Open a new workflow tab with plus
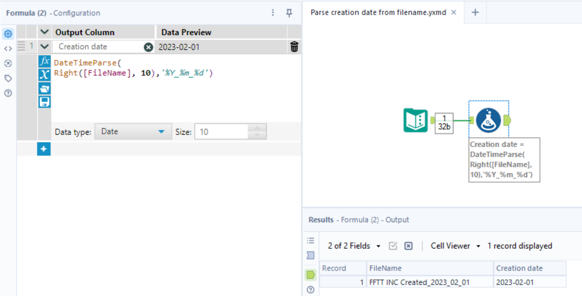 click(475, 12)
